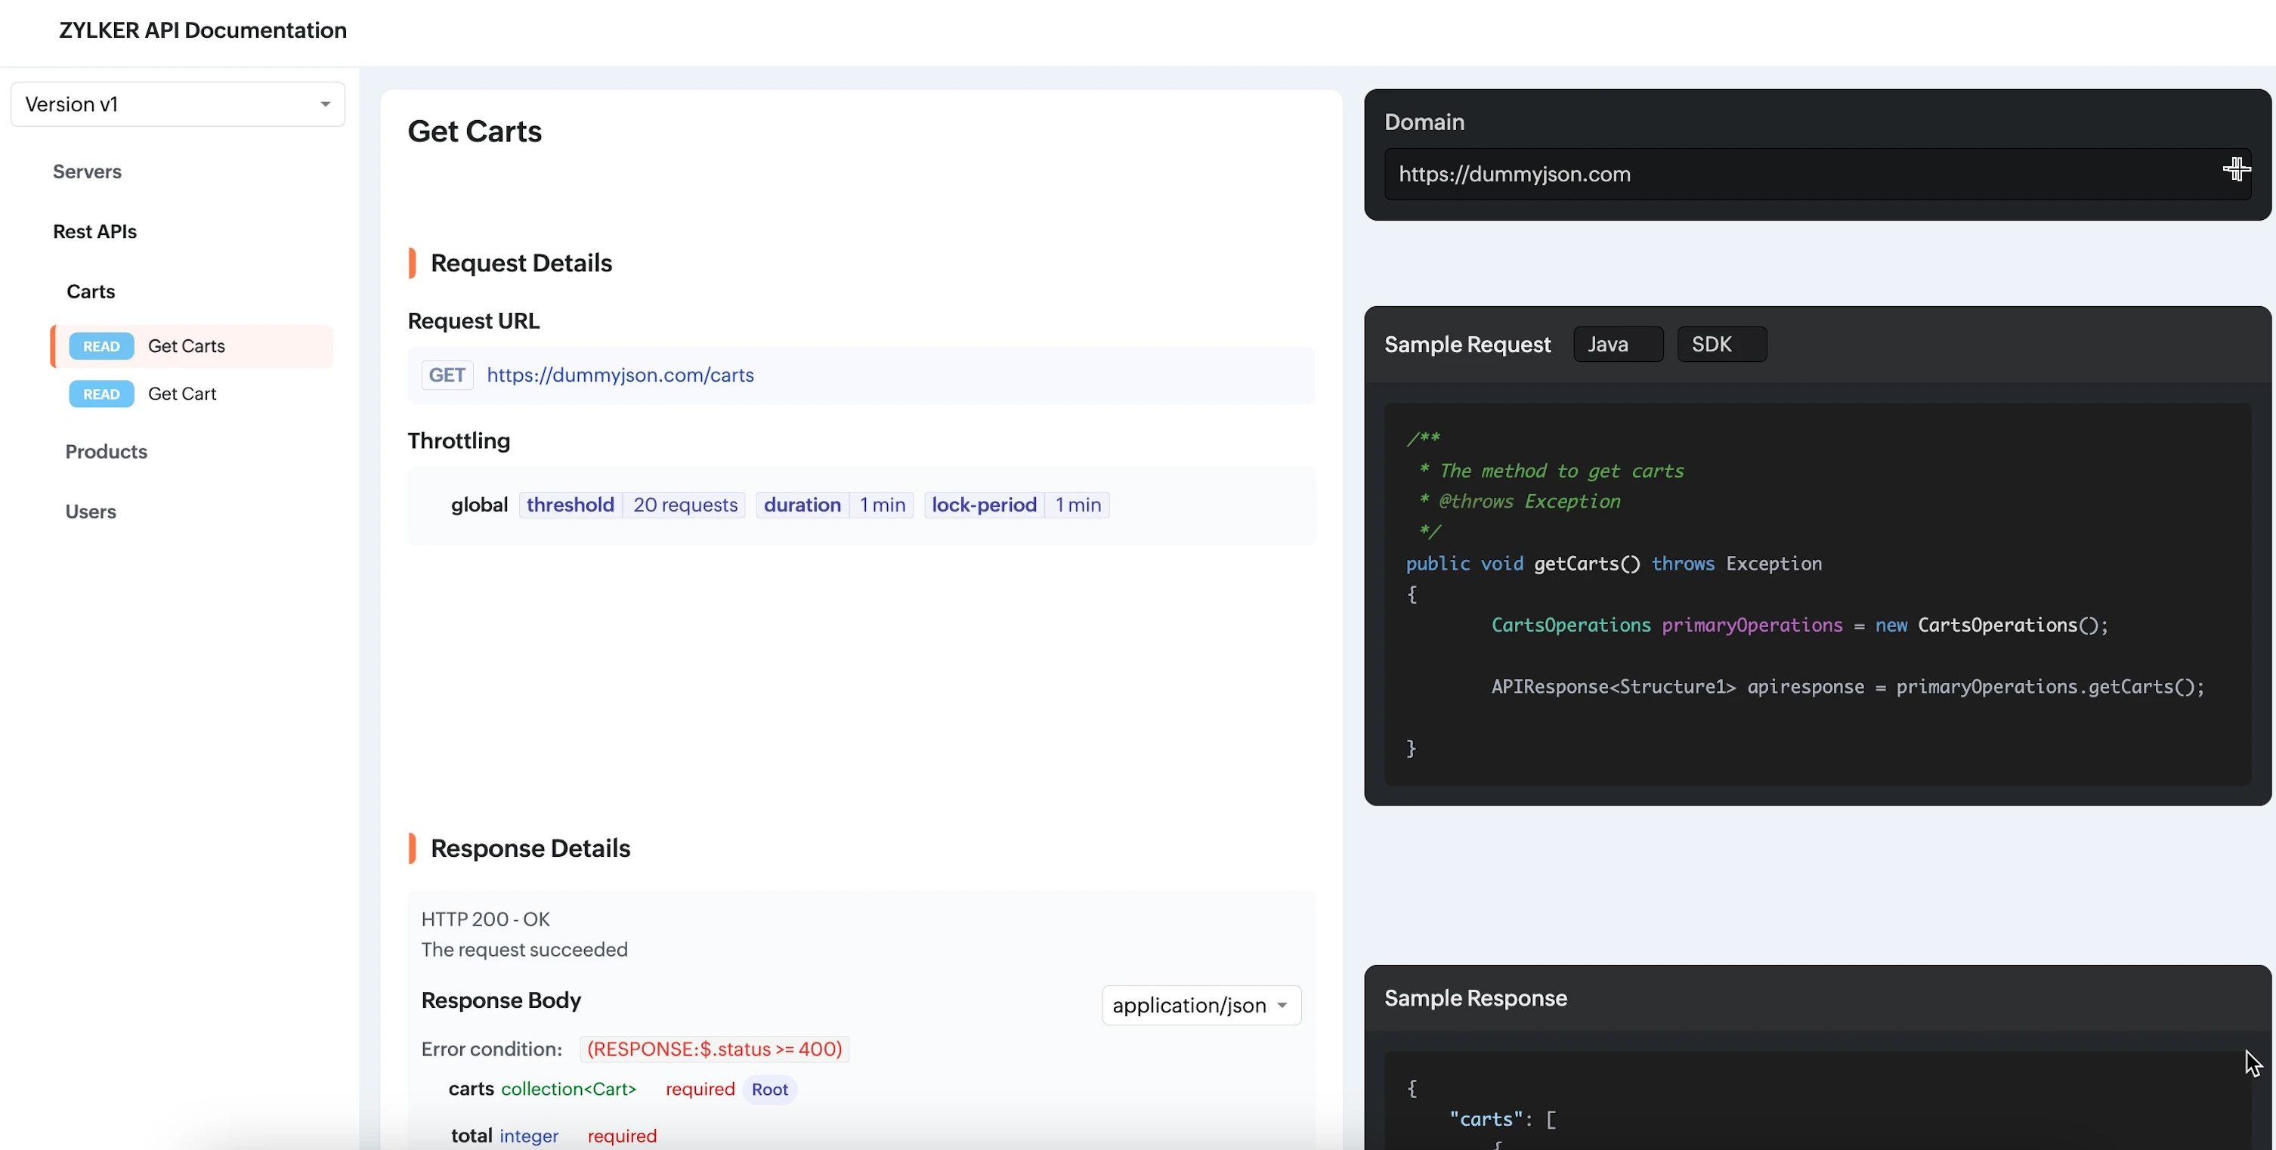Expand the Users group in sidebar

[x=91, y=512]
